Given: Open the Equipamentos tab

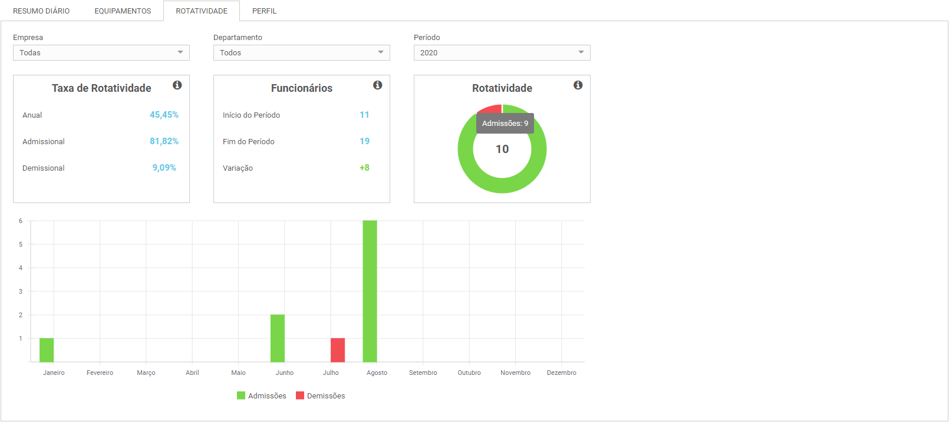Looking at the screenshot, I should click(123, 11).
